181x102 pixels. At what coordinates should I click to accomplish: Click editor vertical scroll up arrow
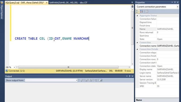point(132,9)
